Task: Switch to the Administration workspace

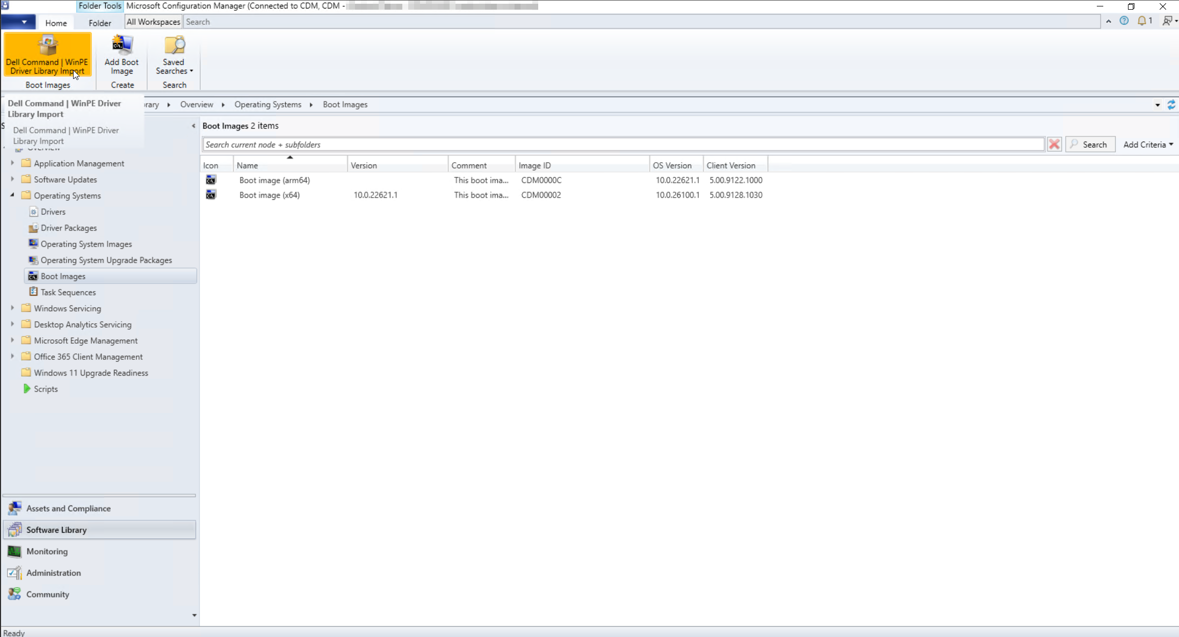Action: tap(54, 573)
